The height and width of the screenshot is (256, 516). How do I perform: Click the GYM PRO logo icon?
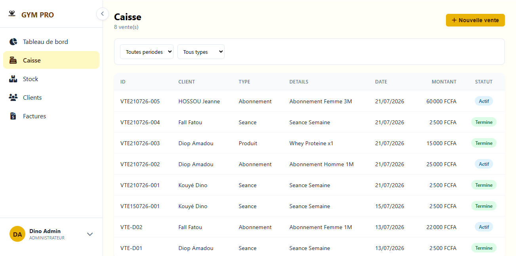pyautogui.click(x=11, y=14)
